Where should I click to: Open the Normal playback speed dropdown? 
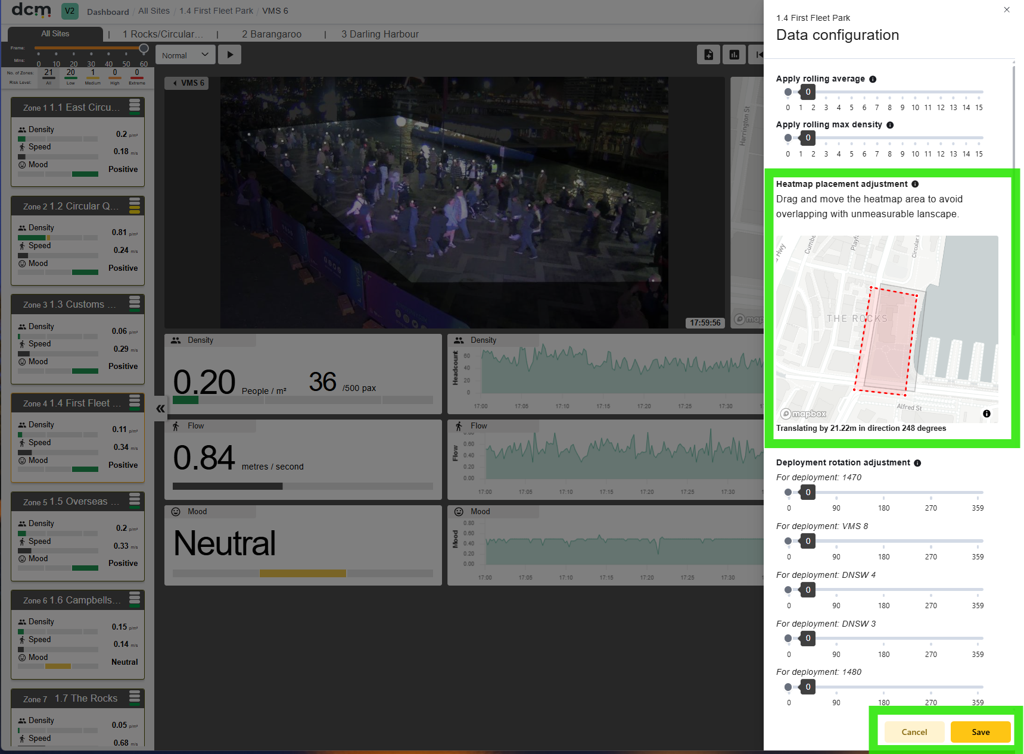coord(185,55)
